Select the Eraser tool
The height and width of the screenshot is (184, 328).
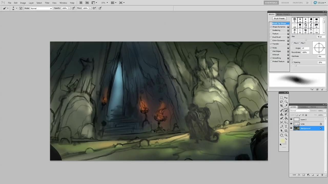[282, 118]
